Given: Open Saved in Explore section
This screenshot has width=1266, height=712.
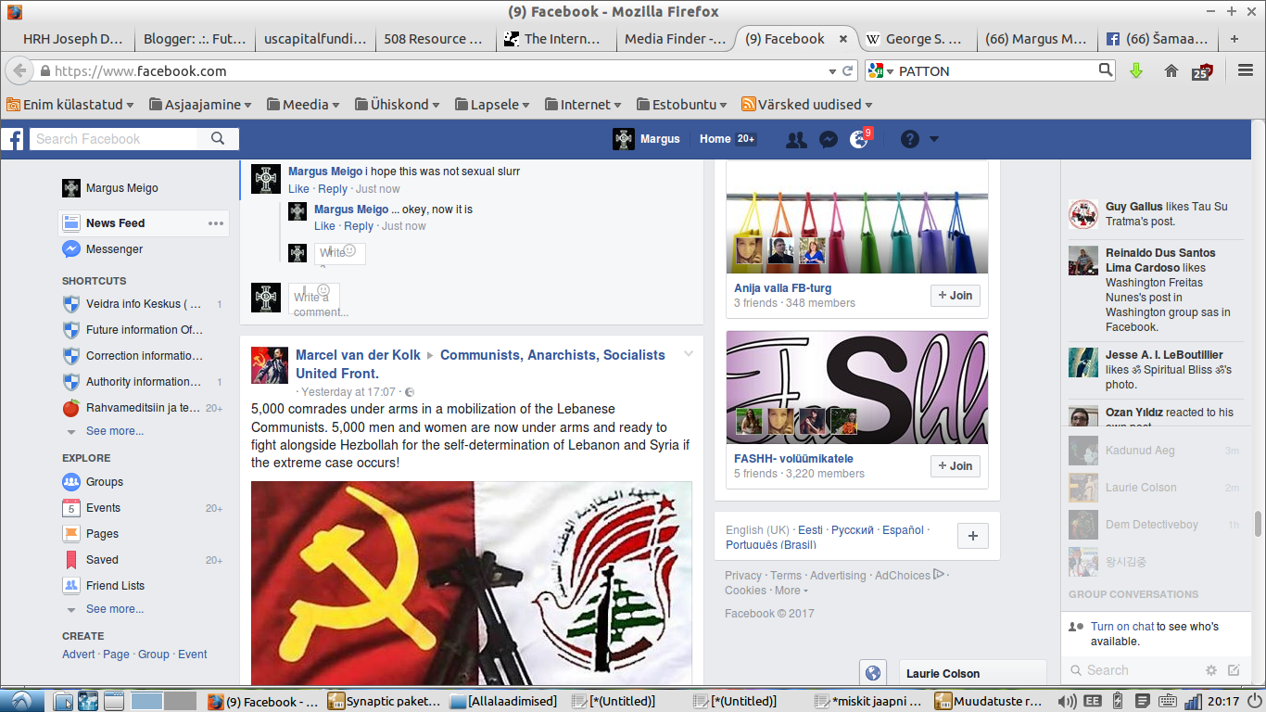Looking at the screenshot, I should click(102, 560).
